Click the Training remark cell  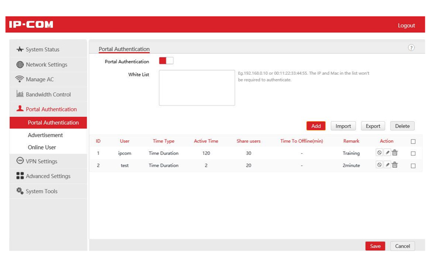tap(351, 153)
